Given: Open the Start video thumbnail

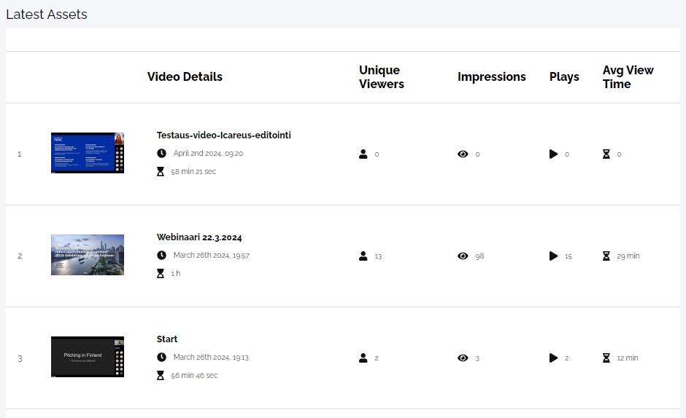Looking at the screenshot, I should pos(88,357).
